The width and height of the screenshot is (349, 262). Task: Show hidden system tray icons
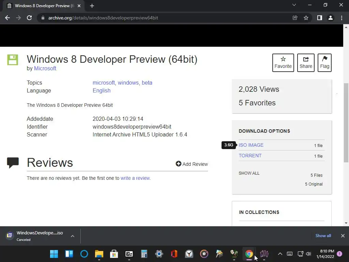click(280, 254)
